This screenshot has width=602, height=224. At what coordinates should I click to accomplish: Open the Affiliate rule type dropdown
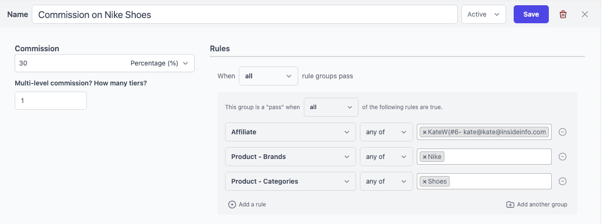coord(291,132)
